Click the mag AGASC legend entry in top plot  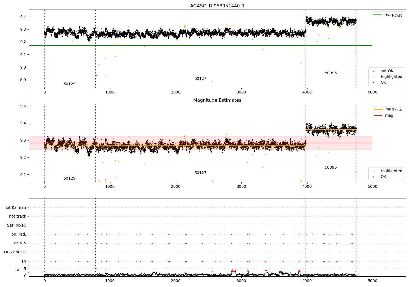click(388, 15)
